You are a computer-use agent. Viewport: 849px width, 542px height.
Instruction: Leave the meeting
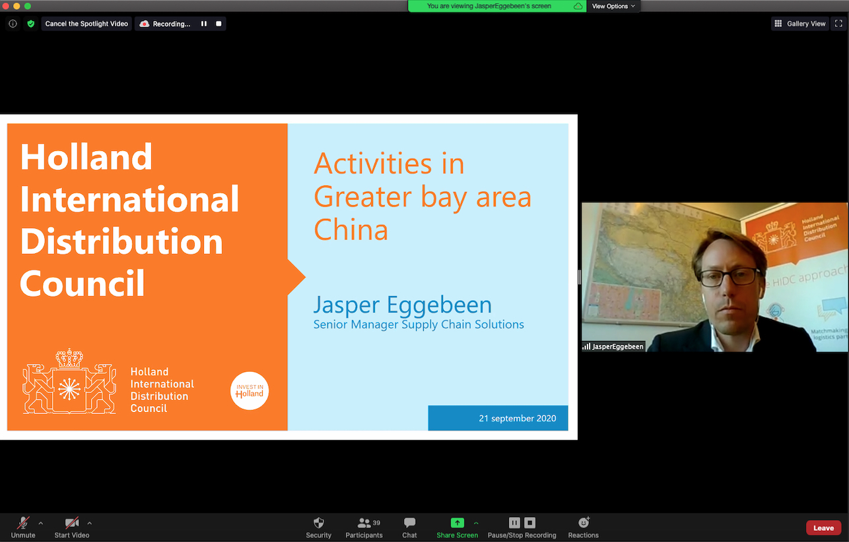point(823,527)
